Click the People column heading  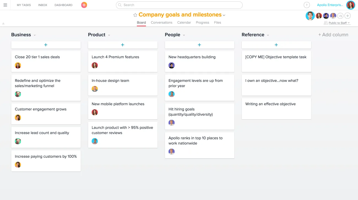[172, 35]
